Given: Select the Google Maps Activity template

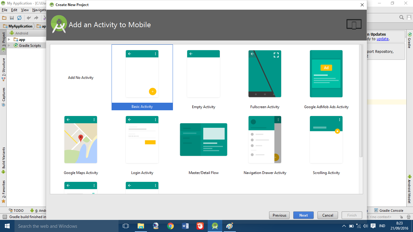Looking at the screenshot, I should click(x=80, y=140).
